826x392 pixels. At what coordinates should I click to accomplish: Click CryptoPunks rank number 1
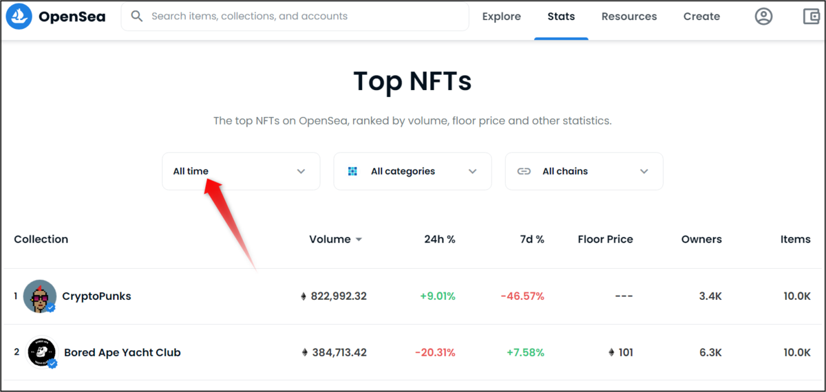coord(16,296)
